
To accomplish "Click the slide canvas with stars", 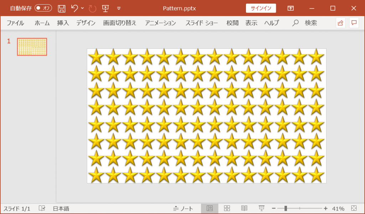I will [x=207, y=116].
